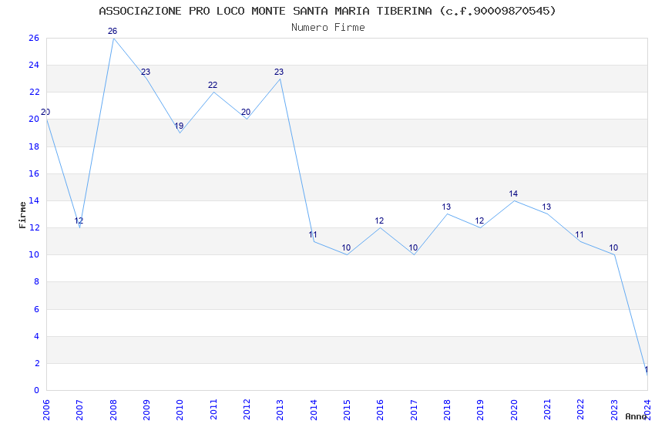Click the x-axis year label 2009
This screenshot has height=424, width=655.
146,410
